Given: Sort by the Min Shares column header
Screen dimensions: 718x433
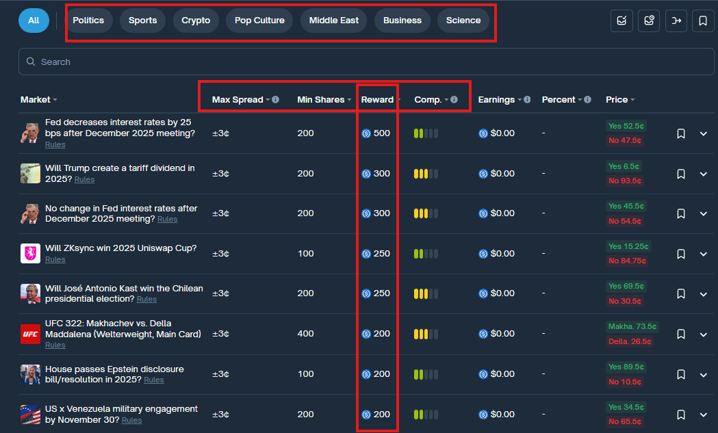Looking at the screenshot, I should tap(324, 99).
